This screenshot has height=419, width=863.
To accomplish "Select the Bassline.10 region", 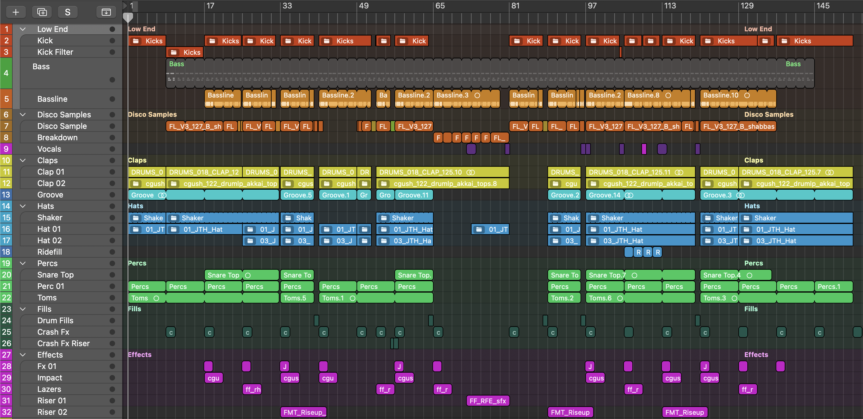I will (x=738, y=99).
